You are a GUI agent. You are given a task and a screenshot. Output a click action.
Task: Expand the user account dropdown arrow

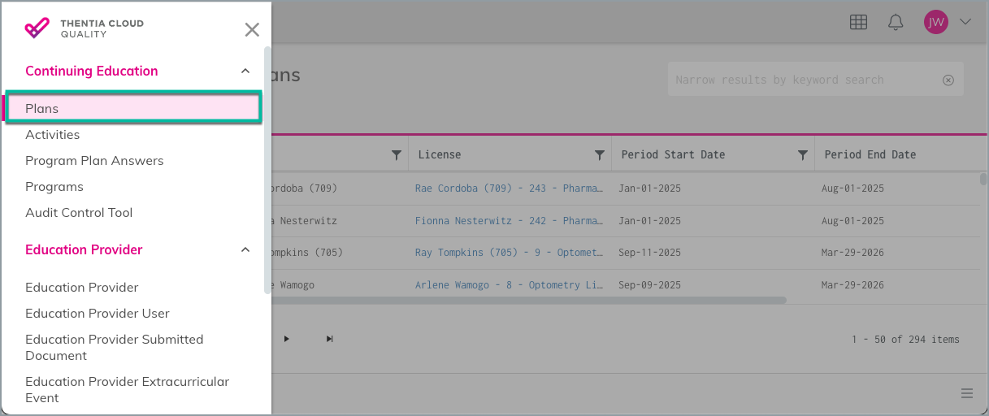(x=965, y=22)
